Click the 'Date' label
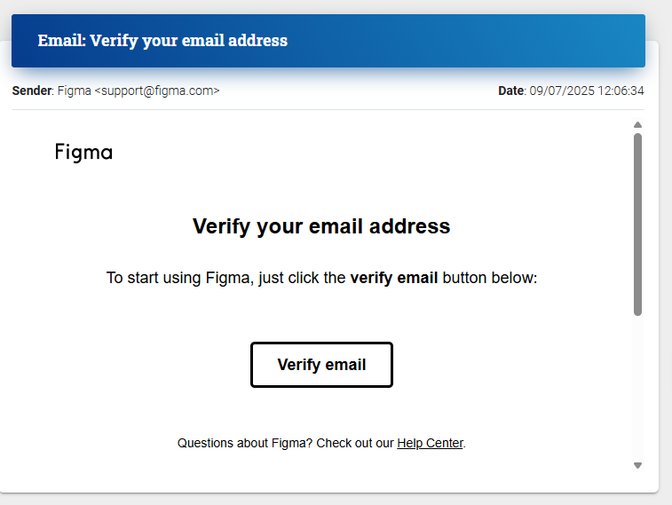The width and height of the screenshot is (672, 505). pos(510,91)
